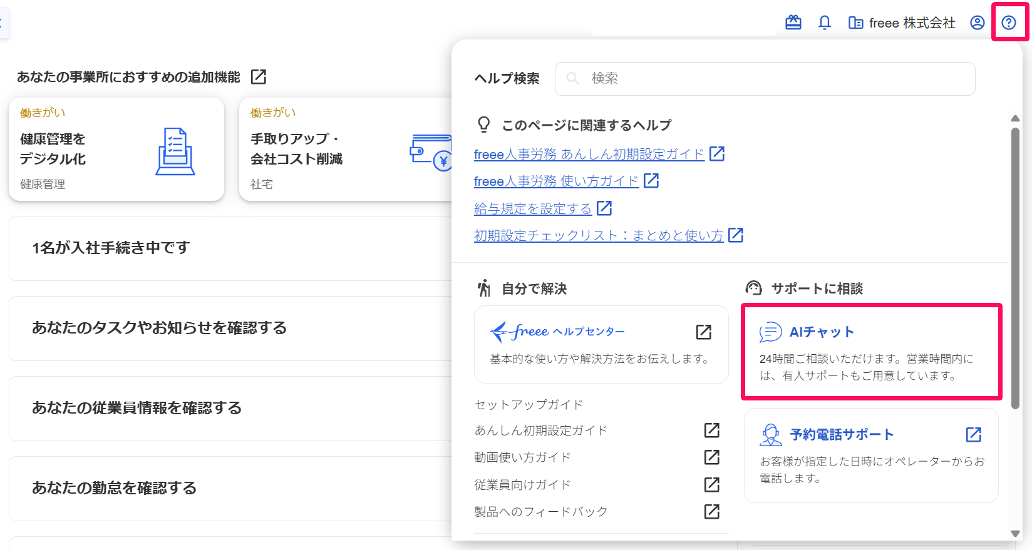This screenshot has height=550, width=1032.
Task: Click help panel scrollbar up arrow
Action: (x=1016, y=118)
